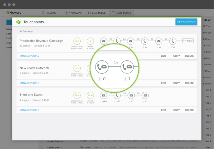214x149 pixels.
Task: Open the Yesware logo dropdown
Action: (x=15, y=13)
